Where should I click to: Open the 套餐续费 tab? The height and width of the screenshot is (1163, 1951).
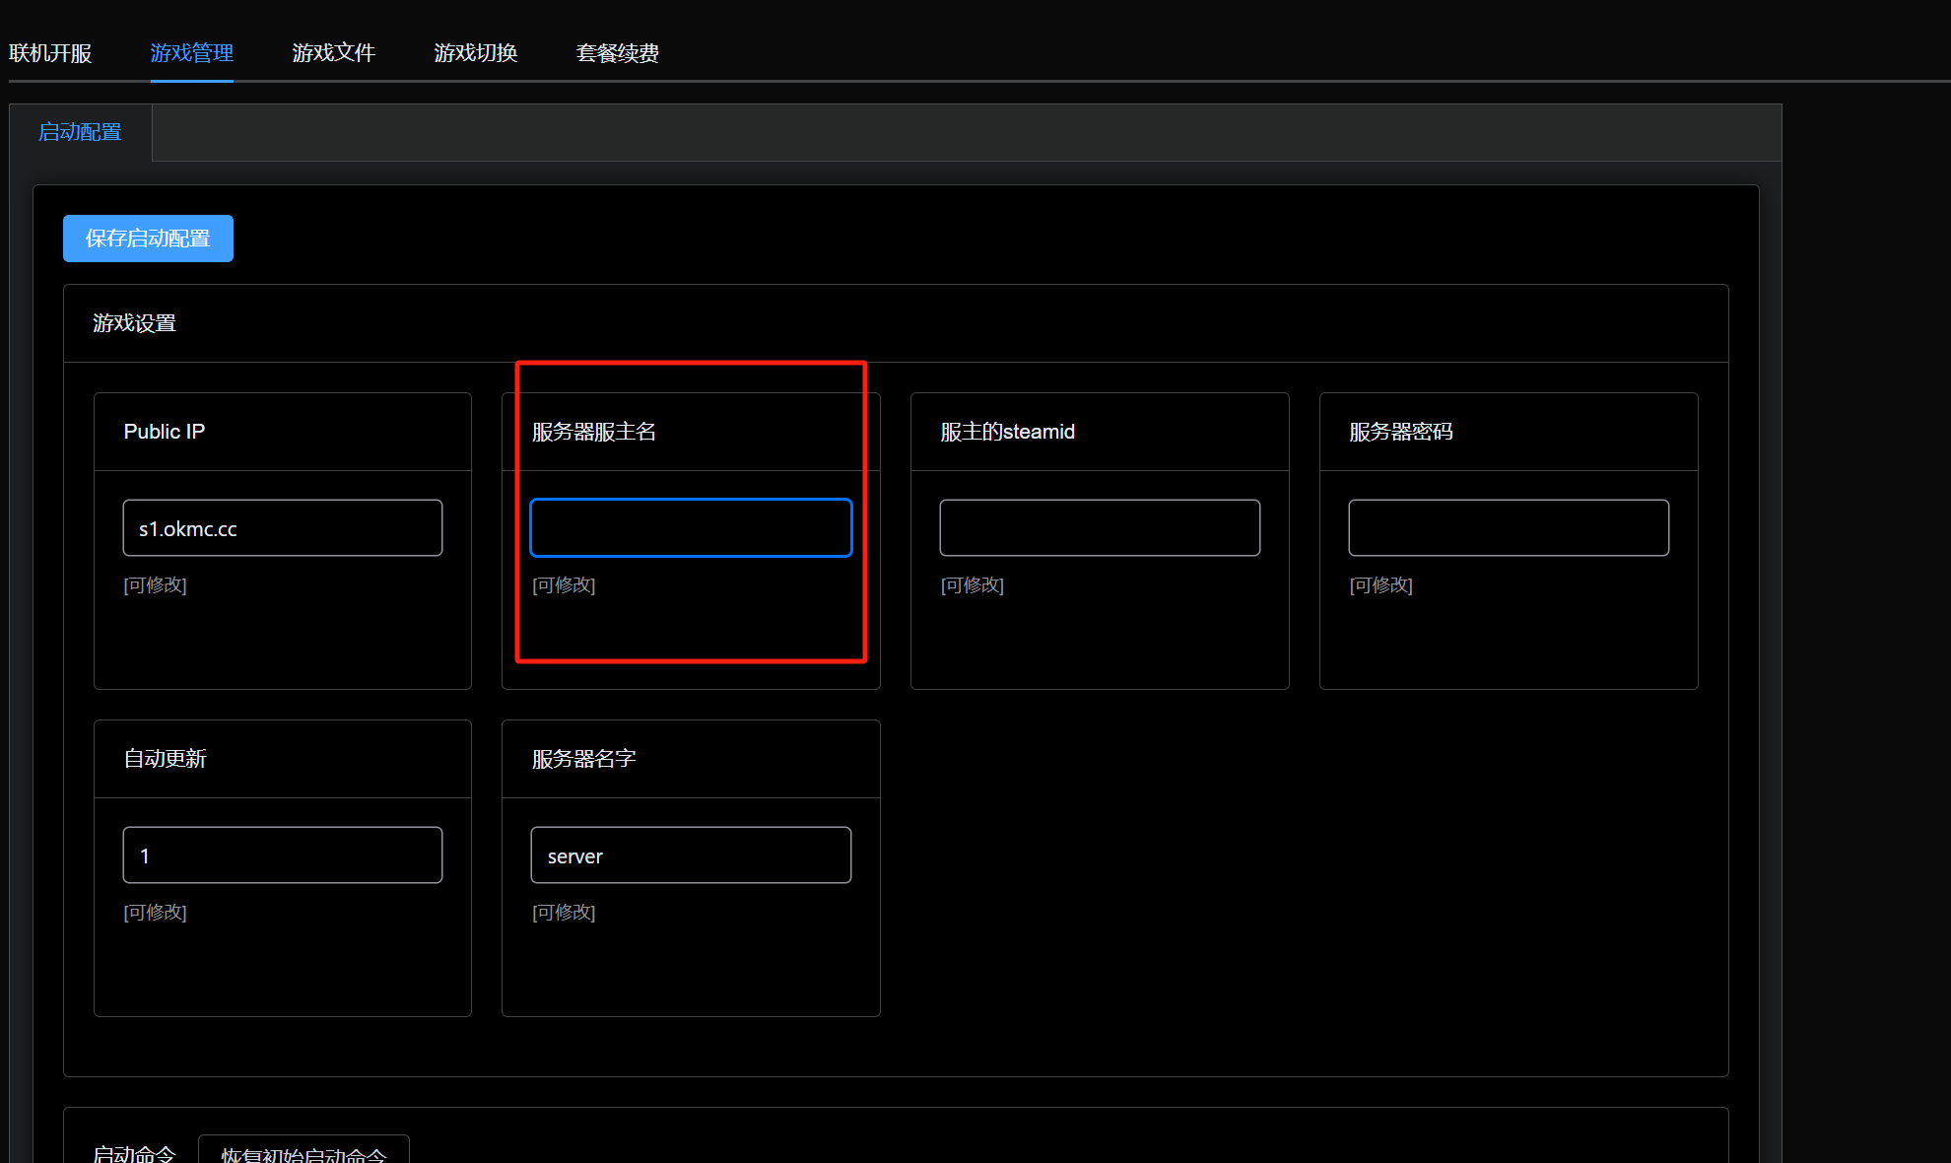[618, 53]
